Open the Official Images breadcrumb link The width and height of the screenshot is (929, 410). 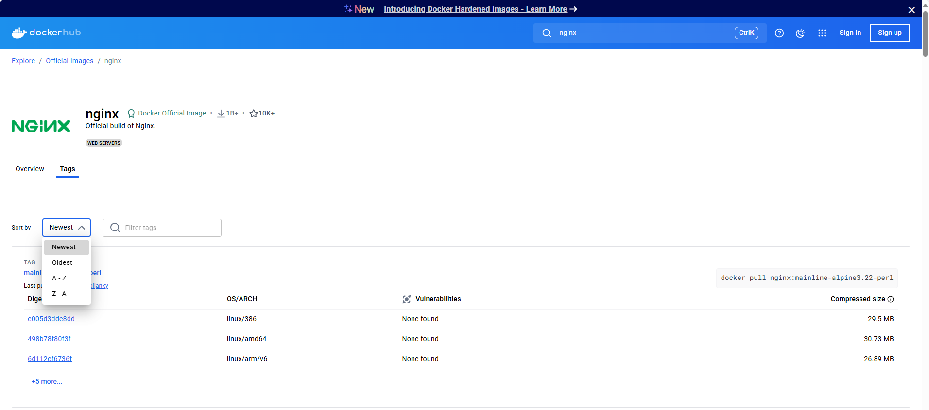tap(69, 61)
